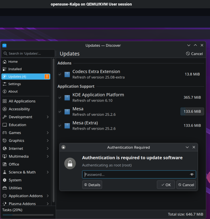Expand the Internet category arrow
The height and width of the screenshot is (219, 210).
[48, 149]
